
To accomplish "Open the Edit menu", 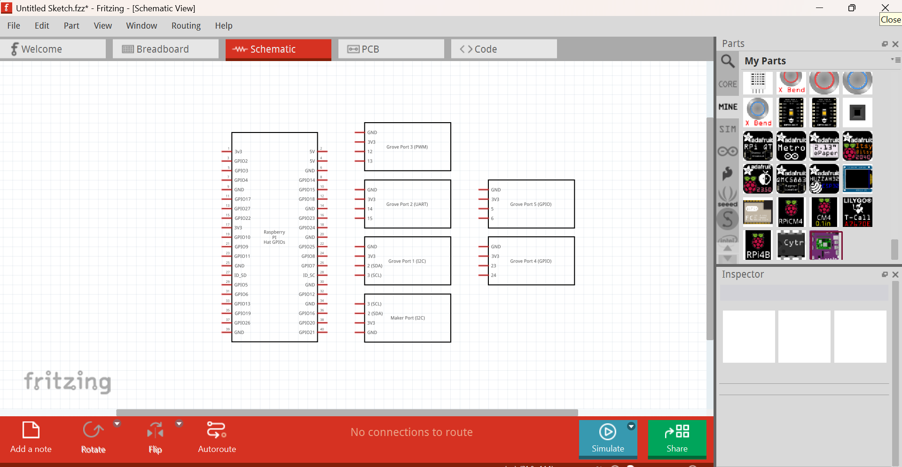I will click(42, 26).
